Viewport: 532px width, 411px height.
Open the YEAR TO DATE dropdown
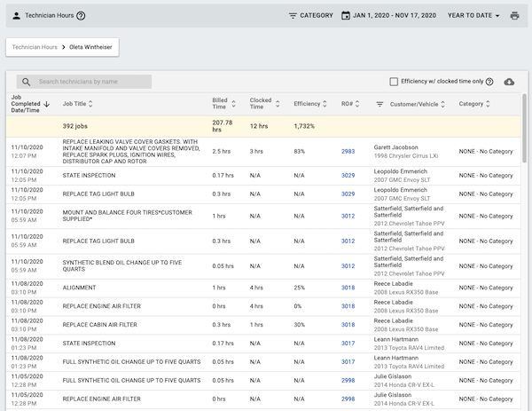coord(473,16)
